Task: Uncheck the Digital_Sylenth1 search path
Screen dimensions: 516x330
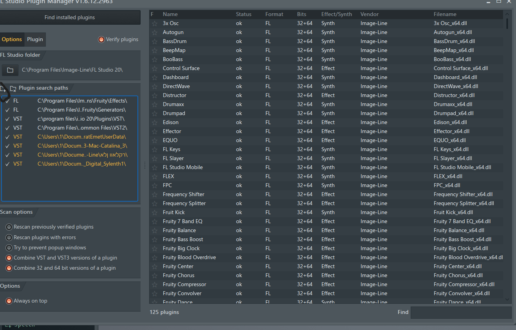Action: (x=7, y=164)
